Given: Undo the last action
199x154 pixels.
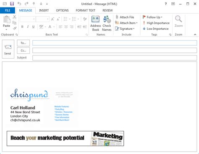Looking at the screenshot, I should (x=19, y=4).
